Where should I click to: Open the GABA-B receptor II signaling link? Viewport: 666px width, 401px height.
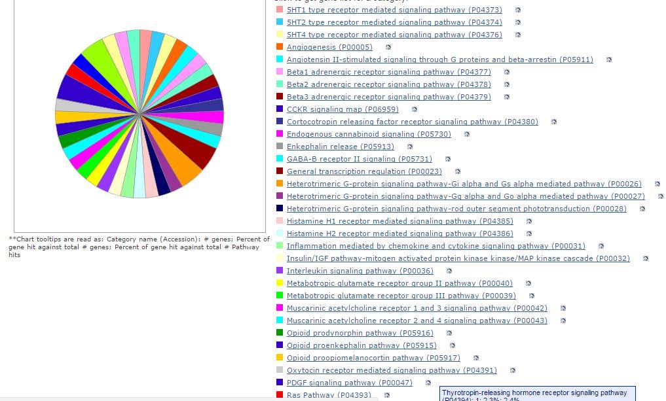[x=360, y=159]
